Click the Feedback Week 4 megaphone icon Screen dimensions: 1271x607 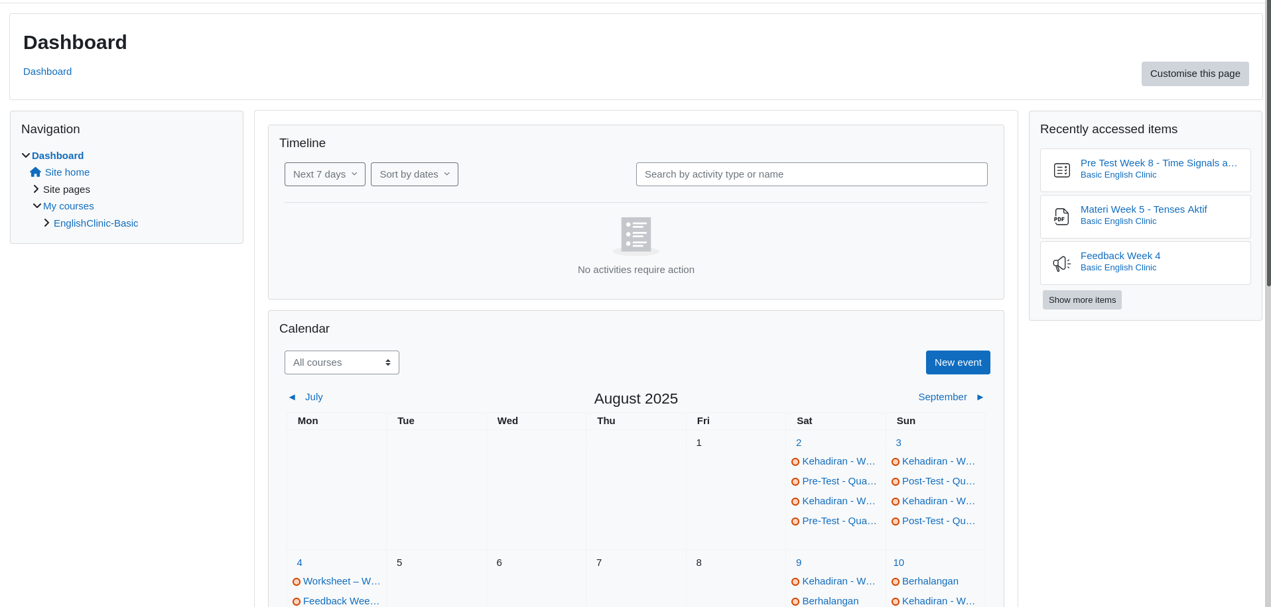click(1061, 263)
